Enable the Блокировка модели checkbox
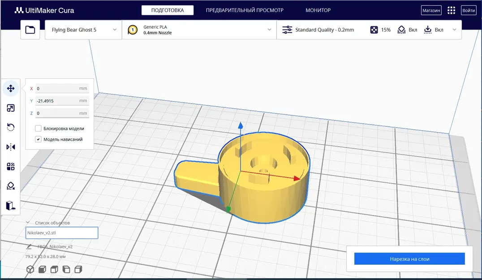This screenshot has height=280, width=482. point(38,129)
